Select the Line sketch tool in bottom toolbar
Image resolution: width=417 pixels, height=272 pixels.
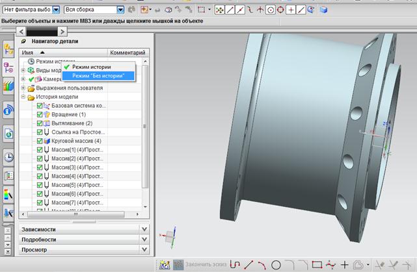(248, 265)
